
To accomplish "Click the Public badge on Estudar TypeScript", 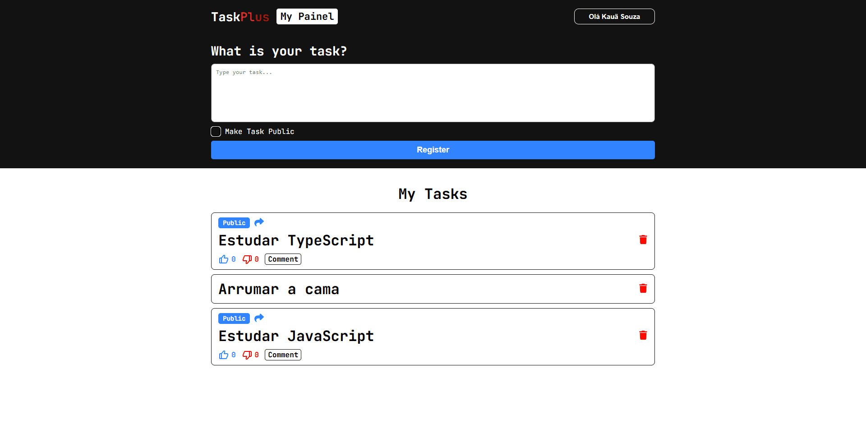I will tap(234, 223).
